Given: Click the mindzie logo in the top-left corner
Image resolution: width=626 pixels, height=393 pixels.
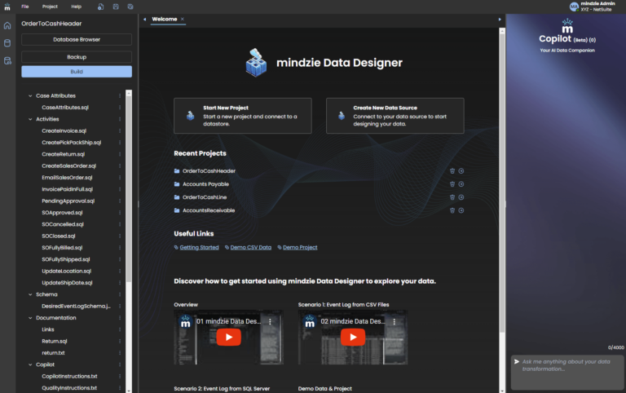Looking at the screenshot, I should (7, 7).
